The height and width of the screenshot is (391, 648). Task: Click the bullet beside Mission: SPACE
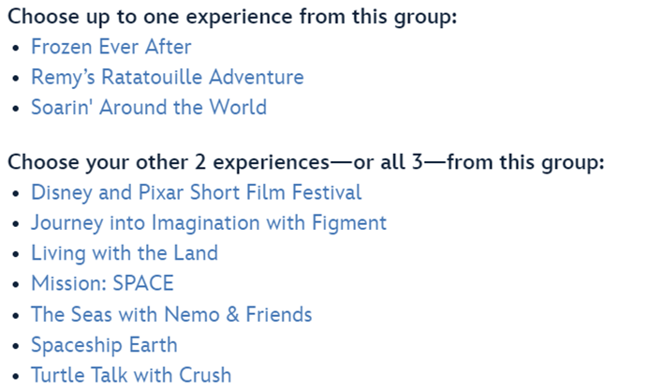15,284
